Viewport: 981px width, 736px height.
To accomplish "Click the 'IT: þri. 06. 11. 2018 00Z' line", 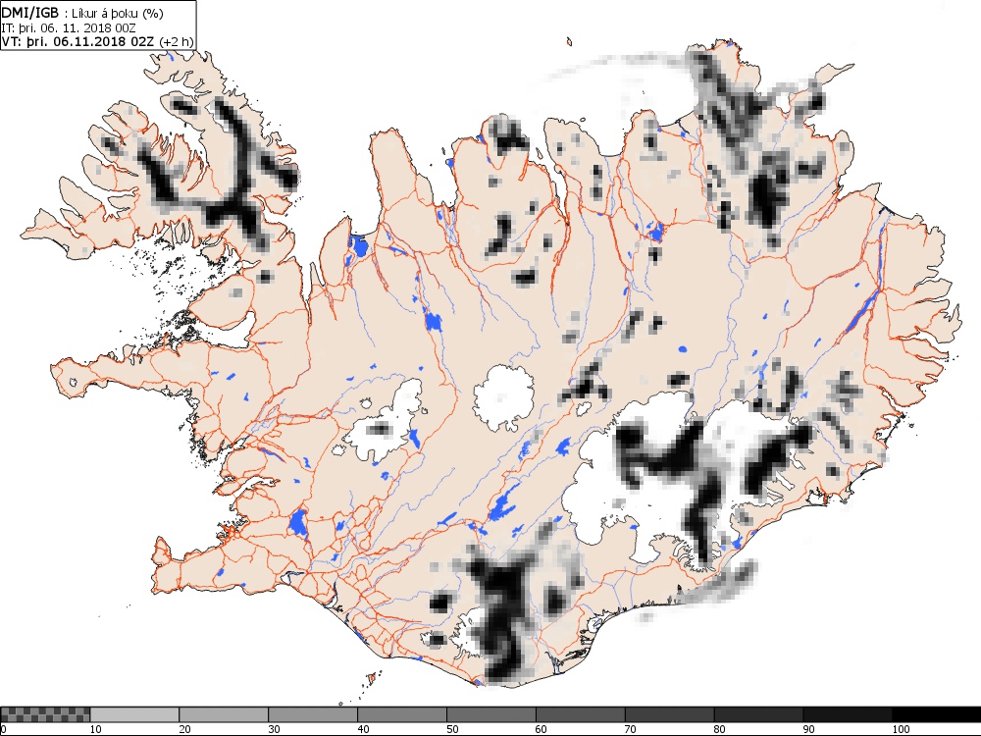I will click(69, 28).
